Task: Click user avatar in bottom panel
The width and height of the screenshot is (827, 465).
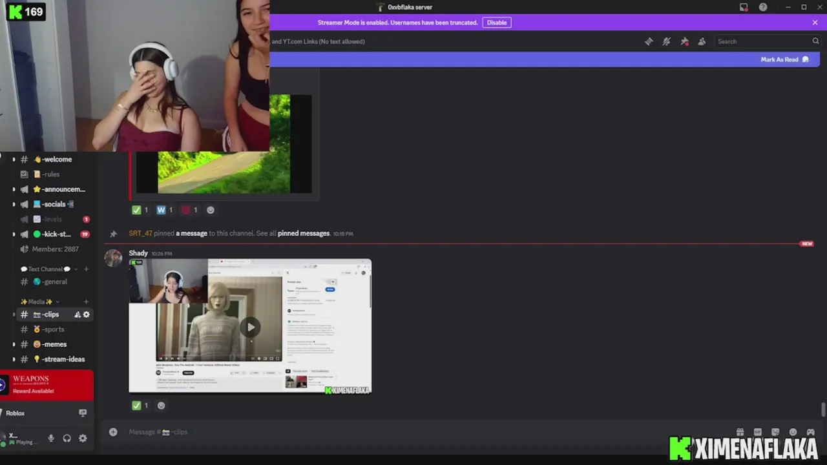Action: (x=3, y=438)
